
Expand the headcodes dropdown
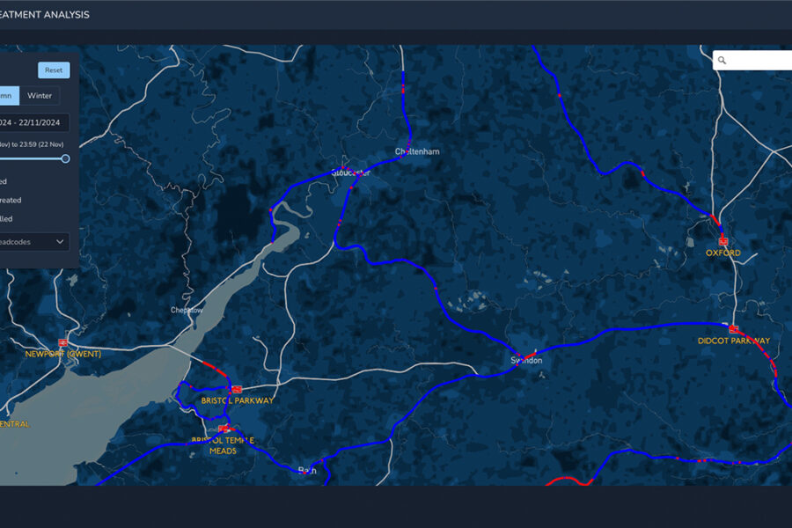[x=33, y=241]
